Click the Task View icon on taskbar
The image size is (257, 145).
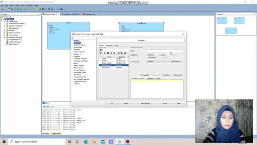(x=78, y=141)
